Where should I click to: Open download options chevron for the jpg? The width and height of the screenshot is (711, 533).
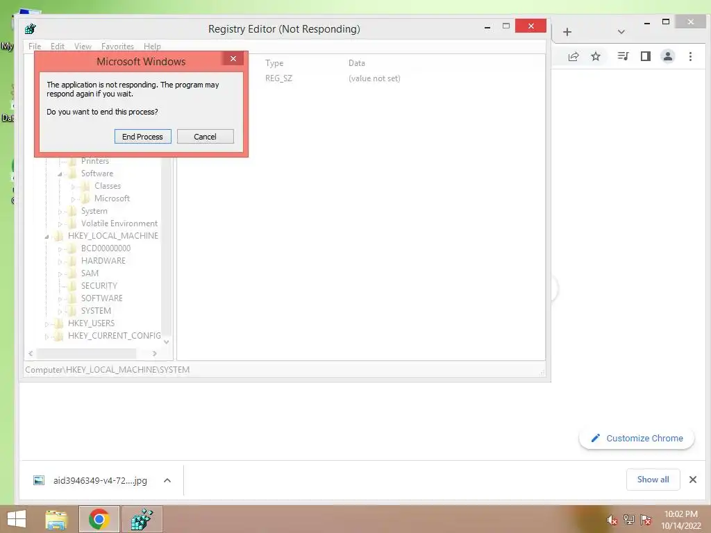(x=167, y=480)
